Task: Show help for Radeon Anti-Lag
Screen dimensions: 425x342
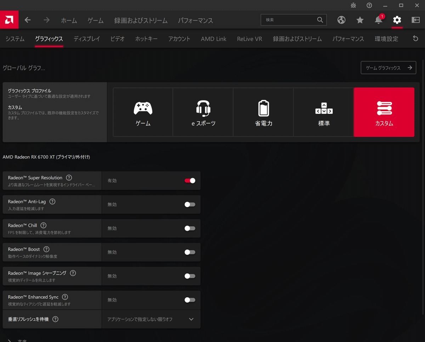Action: [52, 201]
